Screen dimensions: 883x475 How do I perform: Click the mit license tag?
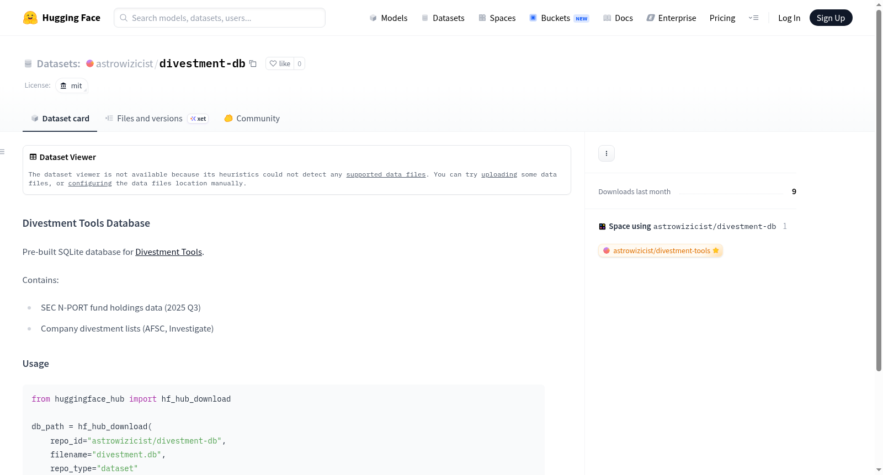72,86
